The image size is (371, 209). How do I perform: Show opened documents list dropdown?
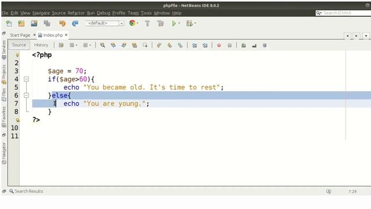click(366, 36)
